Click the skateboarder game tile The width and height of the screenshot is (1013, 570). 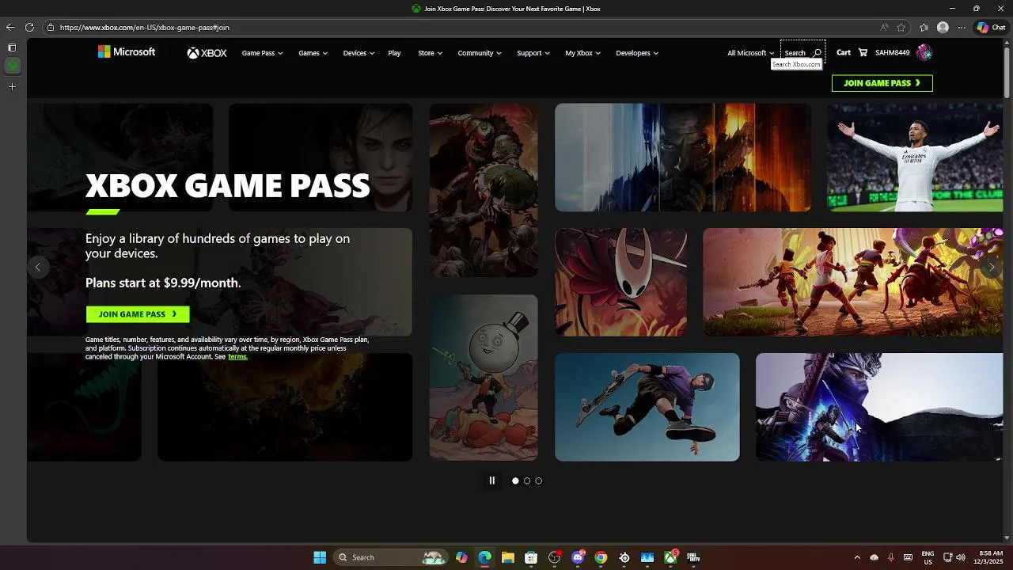coord(647,407)
